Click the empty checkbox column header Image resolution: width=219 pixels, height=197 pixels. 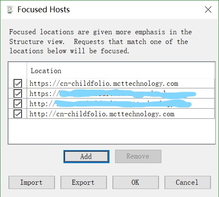(x=17, y=71)
